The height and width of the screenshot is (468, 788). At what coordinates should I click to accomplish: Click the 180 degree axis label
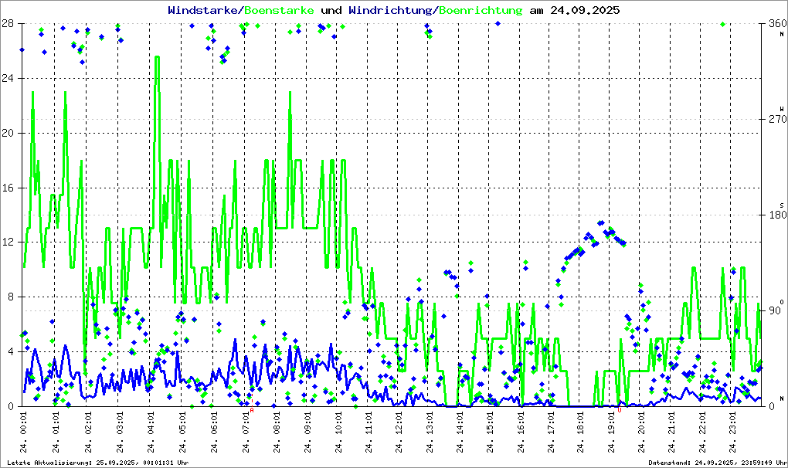[x=778, y=215]
